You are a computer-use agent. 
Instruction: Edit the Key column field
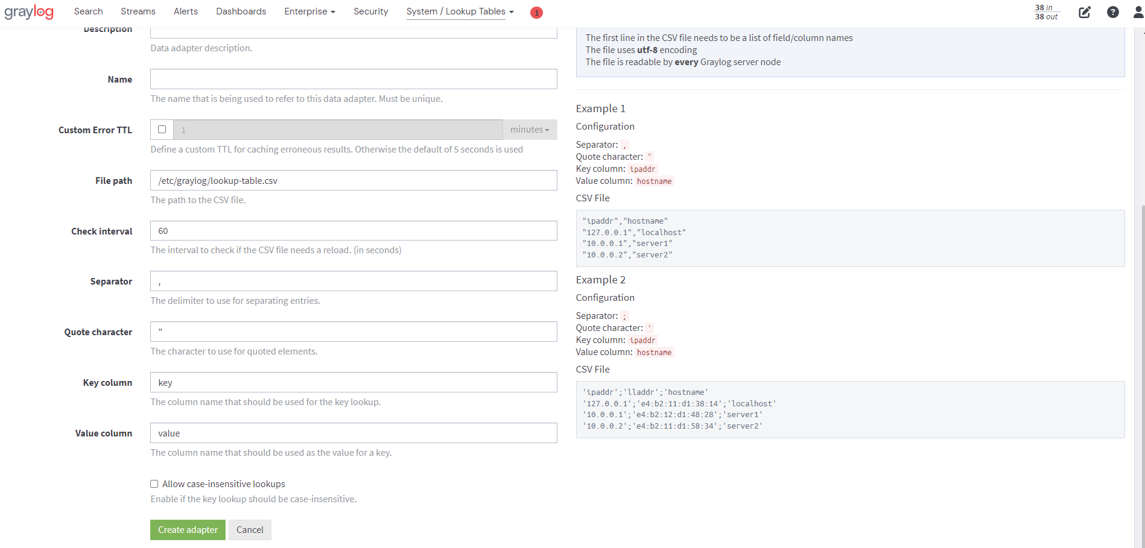click(x=354, y=382)
